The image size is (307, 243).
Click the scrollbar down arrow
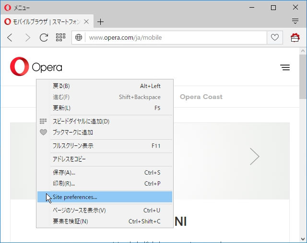(x=303, y=239)
